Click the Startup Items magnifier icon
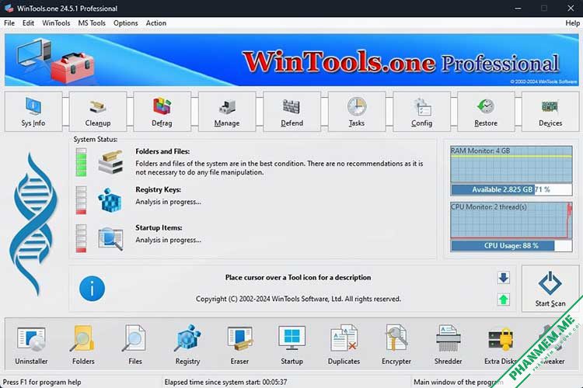This screenshot has width=583, height=388. click(110, 239)
